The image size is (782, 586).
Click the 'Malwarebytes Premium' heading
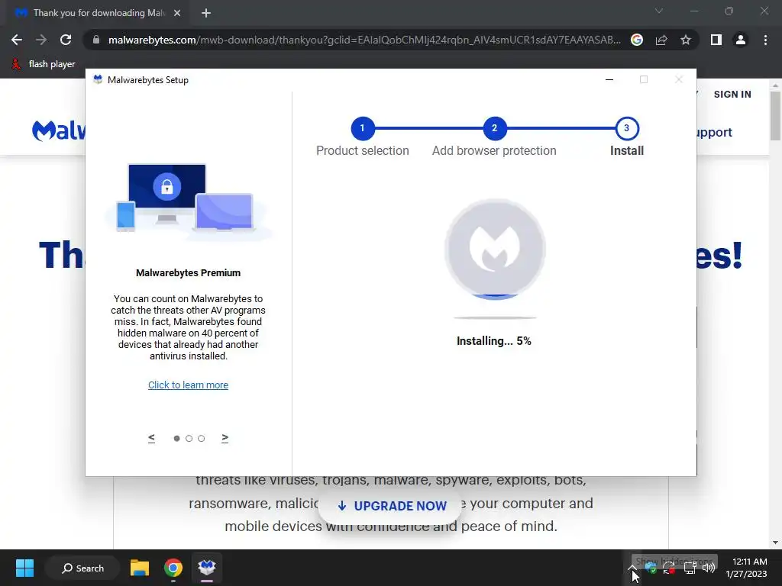tap(188, 272)
